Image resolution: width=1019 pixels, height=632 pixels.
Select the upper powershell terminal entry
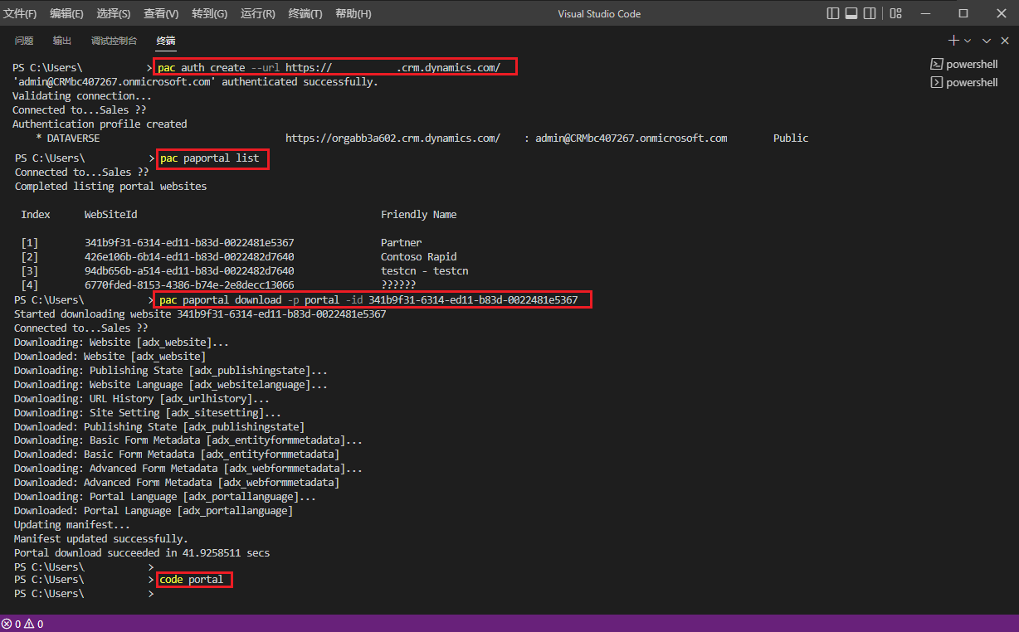tap(963, 64)
